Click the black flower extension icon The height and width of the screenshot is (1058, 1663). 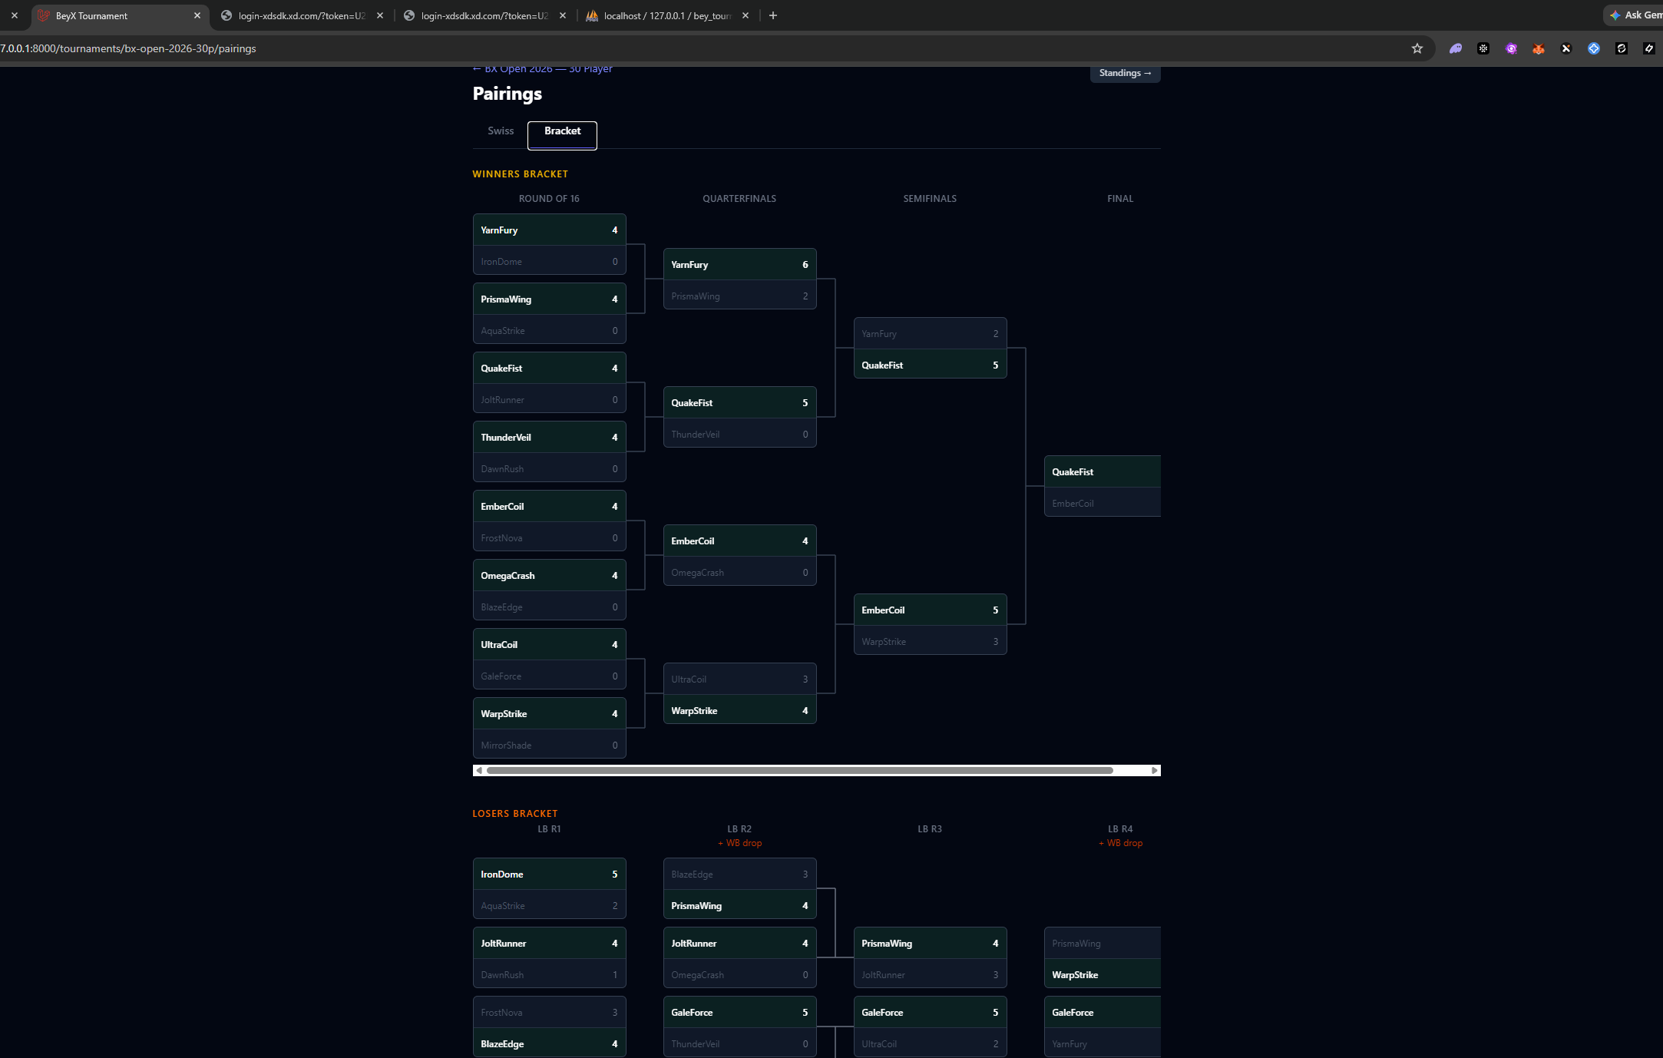[x=1483, y=48]
